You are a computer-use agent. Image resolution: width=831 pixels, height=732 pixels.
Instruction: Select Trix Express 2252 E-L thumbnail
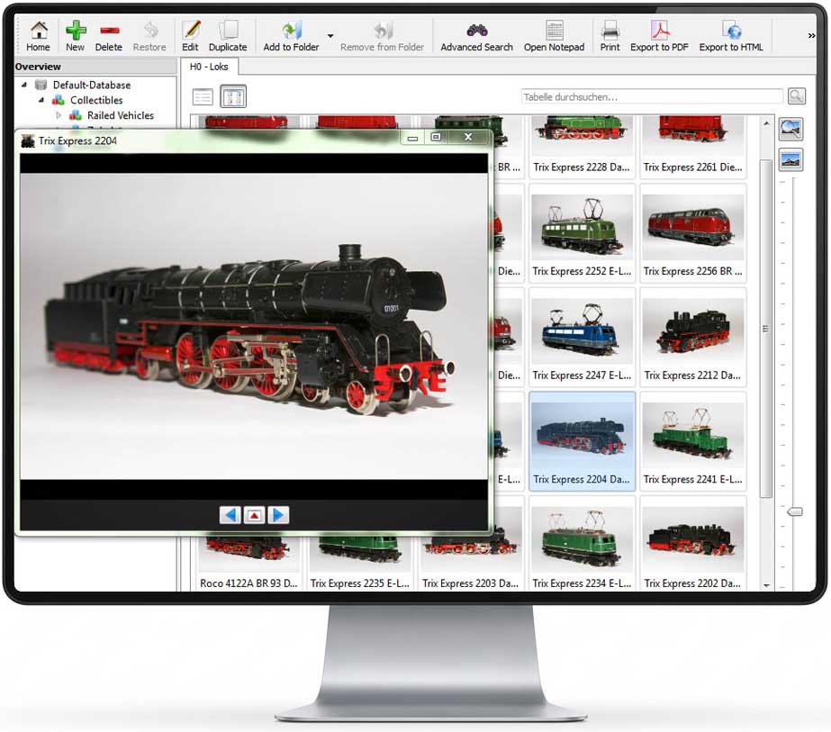pyautogui.click(x=582, y=232)
